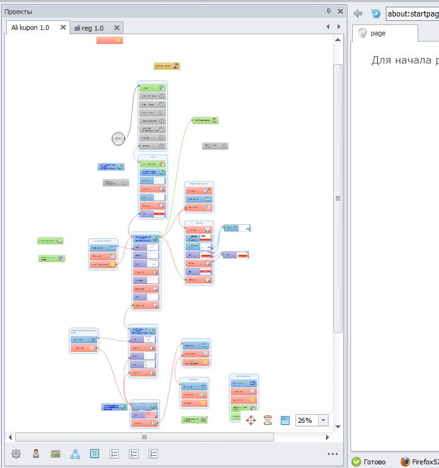The width and height of the screenshot is (439, 468).
Task: Click the hourglass icon near zoom box
Action: click(x=268, y=420)
